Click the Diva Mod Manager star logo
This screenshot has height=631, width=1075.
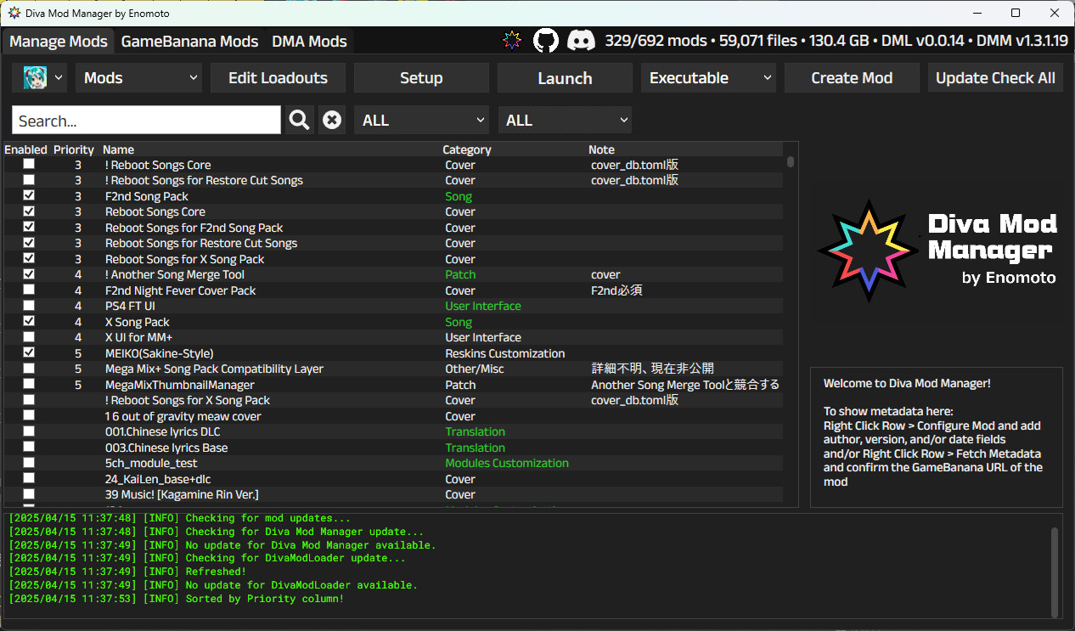868,251
